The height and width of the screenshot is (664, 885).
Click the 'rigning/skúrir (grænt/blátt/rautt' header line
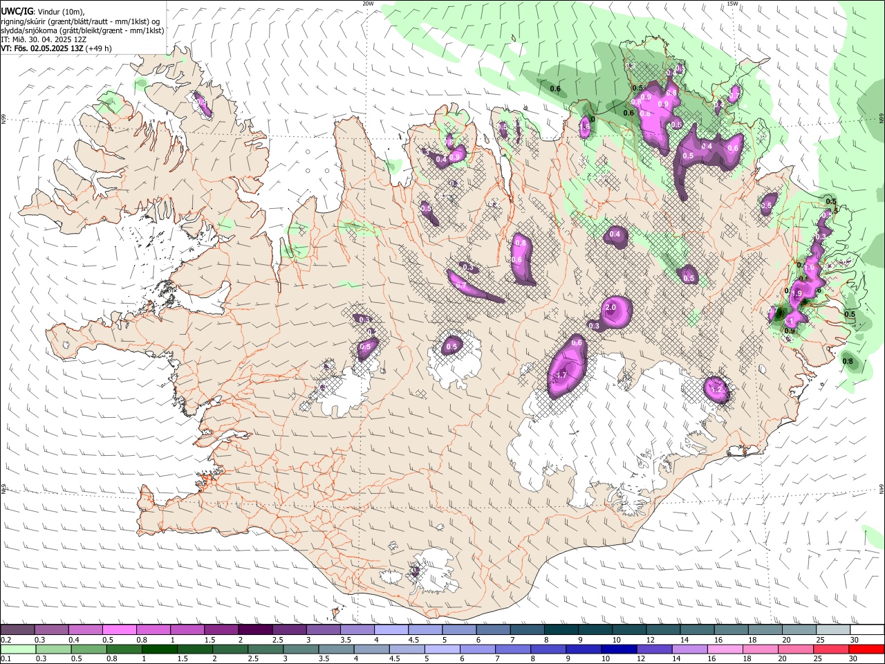coord(80,21)
